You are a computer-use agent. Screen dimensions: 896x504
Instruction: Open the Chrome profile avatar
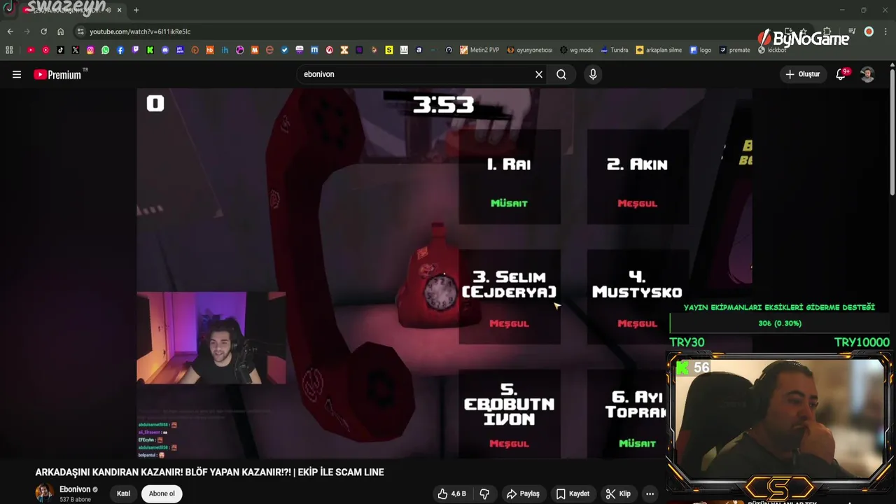point(869,31)
